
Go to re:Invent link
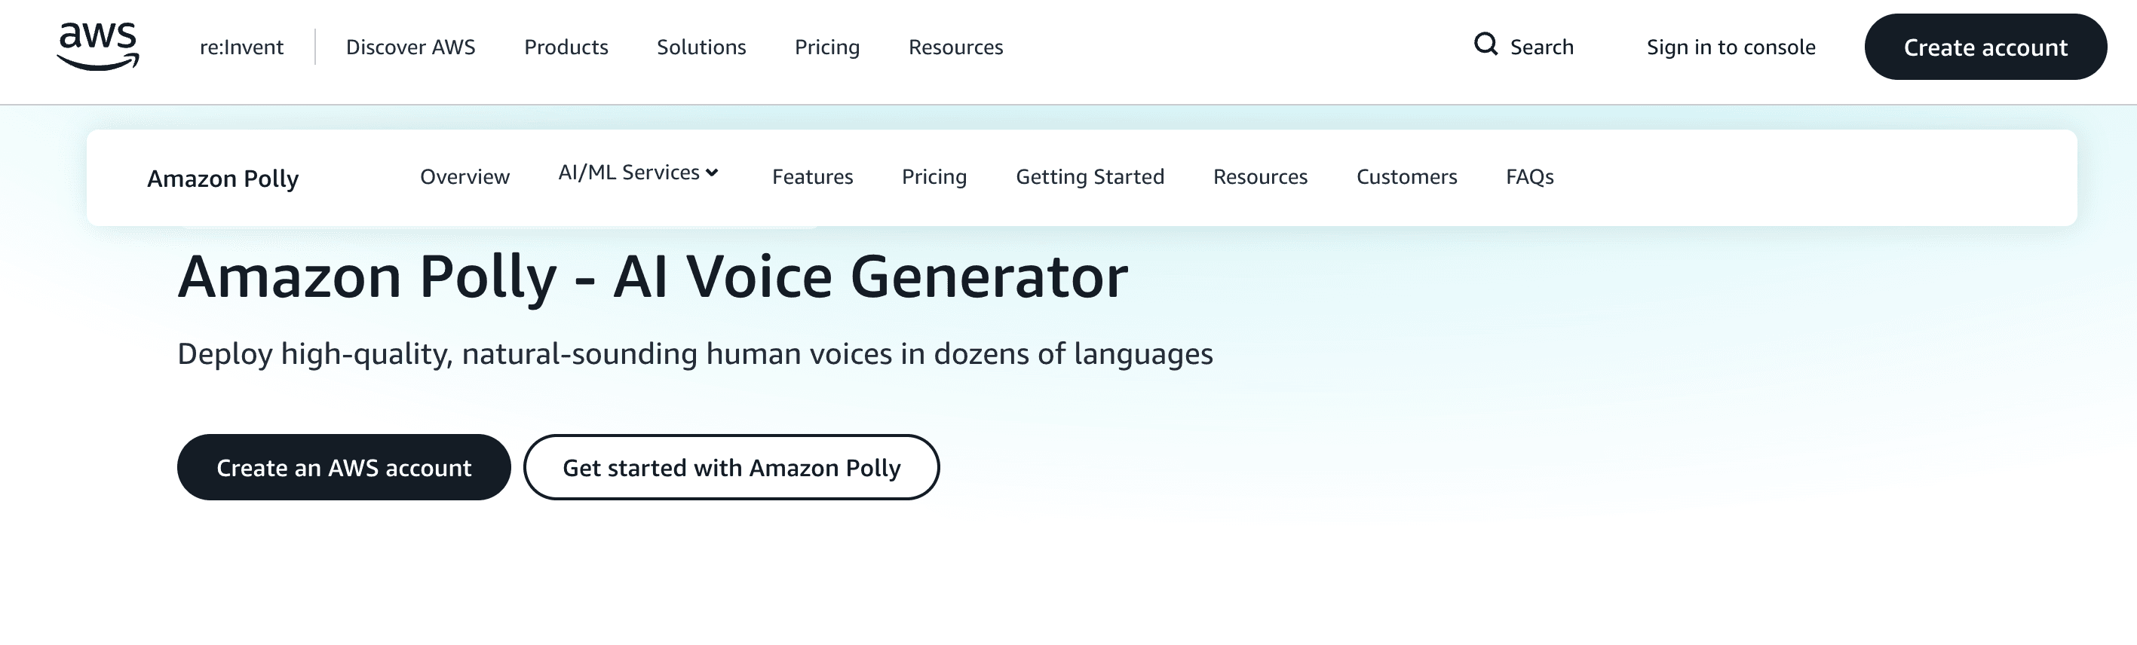tap(241, 47)
